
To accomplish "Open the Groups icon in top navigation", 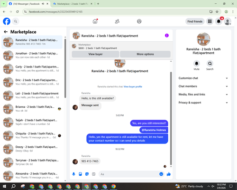I will pyautogui.click(x=139, y=21).
